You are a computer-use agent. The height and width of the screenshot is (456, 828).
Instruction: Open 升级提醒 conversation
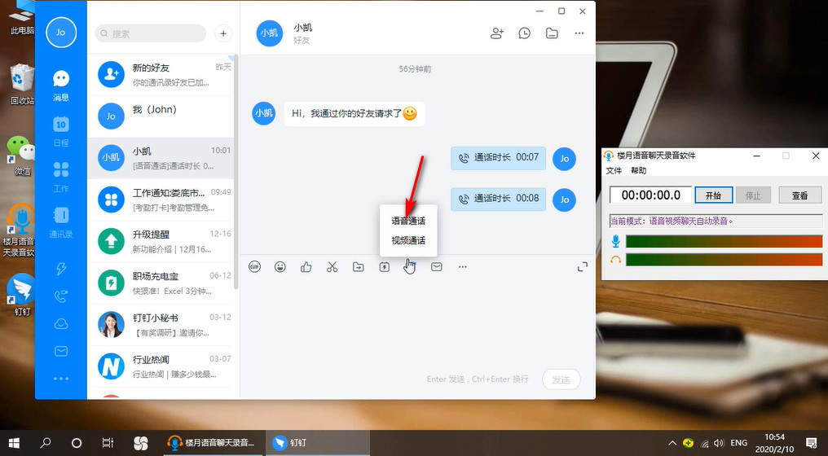(x=161, y=241)
